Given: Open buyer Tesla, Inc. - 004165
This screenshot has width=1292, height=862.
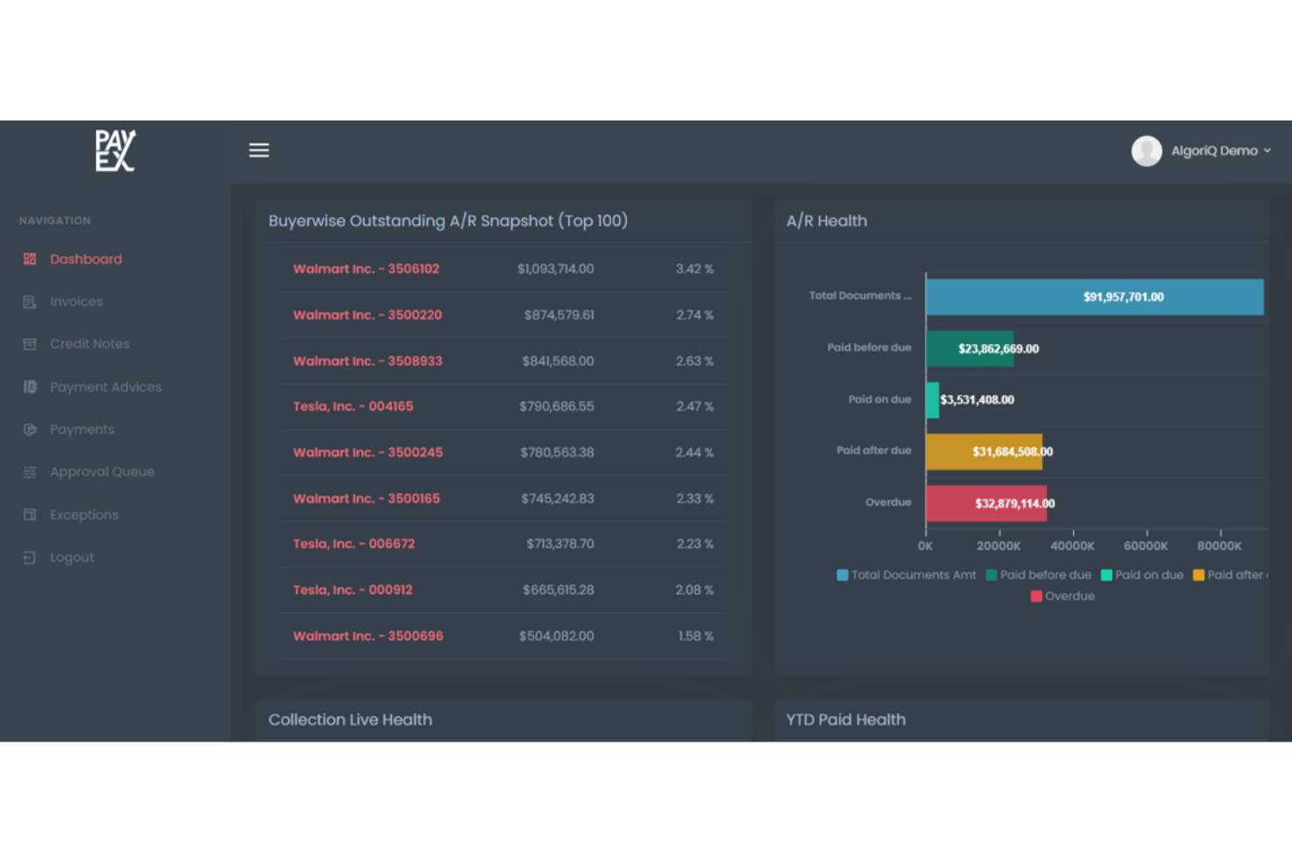Looking at the screenshot, I should (x=353, y=407).
